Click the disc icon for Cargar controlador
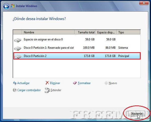Viewport: 151px width, 122px height. coord(15,90)
